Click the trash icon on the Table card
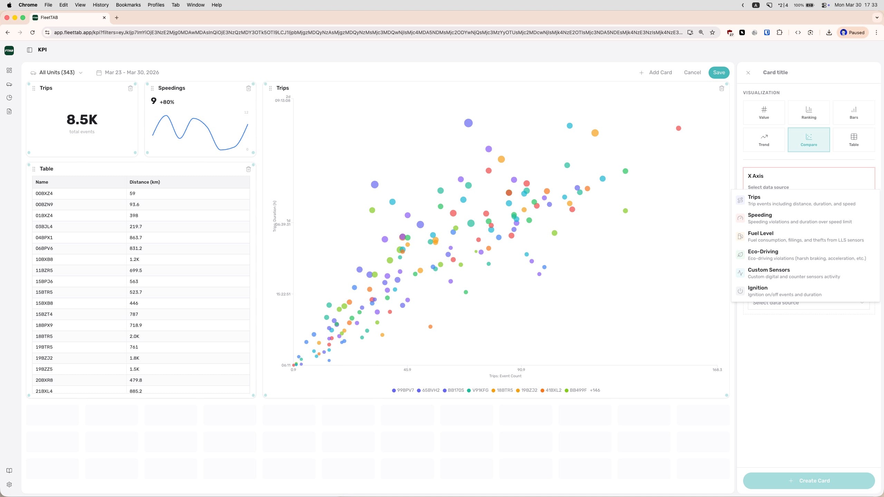The width and height of the screenshot is (884, 497). [x=248, y=169]
